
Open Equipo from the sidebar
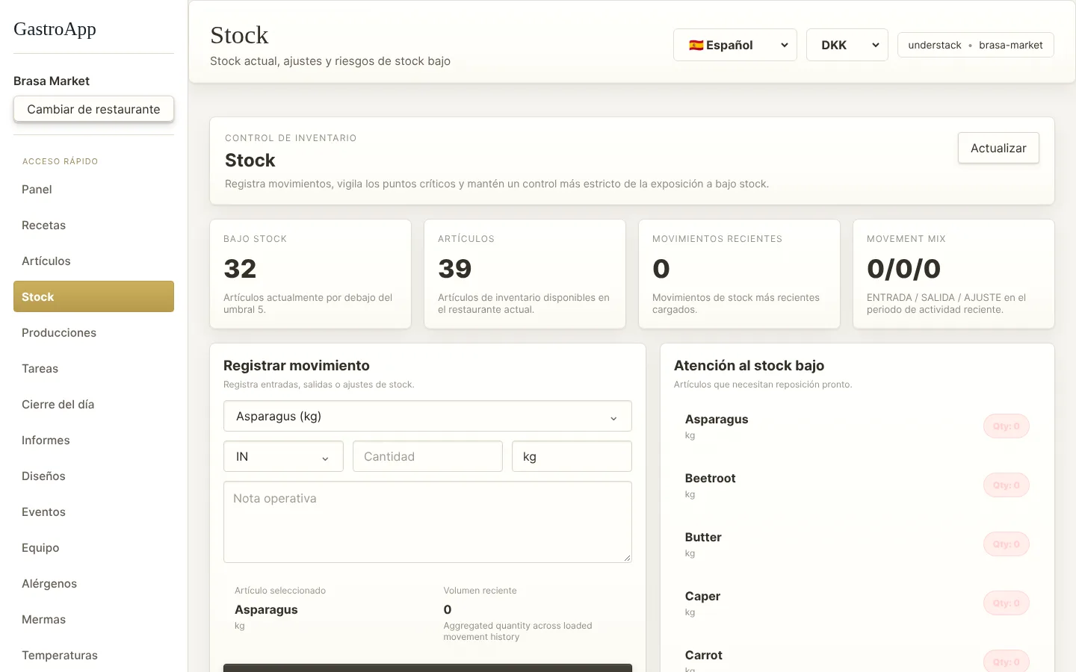(x=93, y=548)
